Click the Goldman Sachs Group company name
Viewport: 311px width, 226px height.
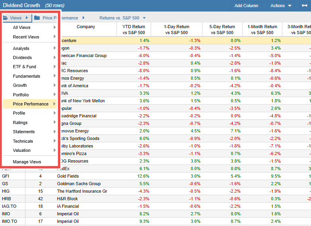(79, 184)
